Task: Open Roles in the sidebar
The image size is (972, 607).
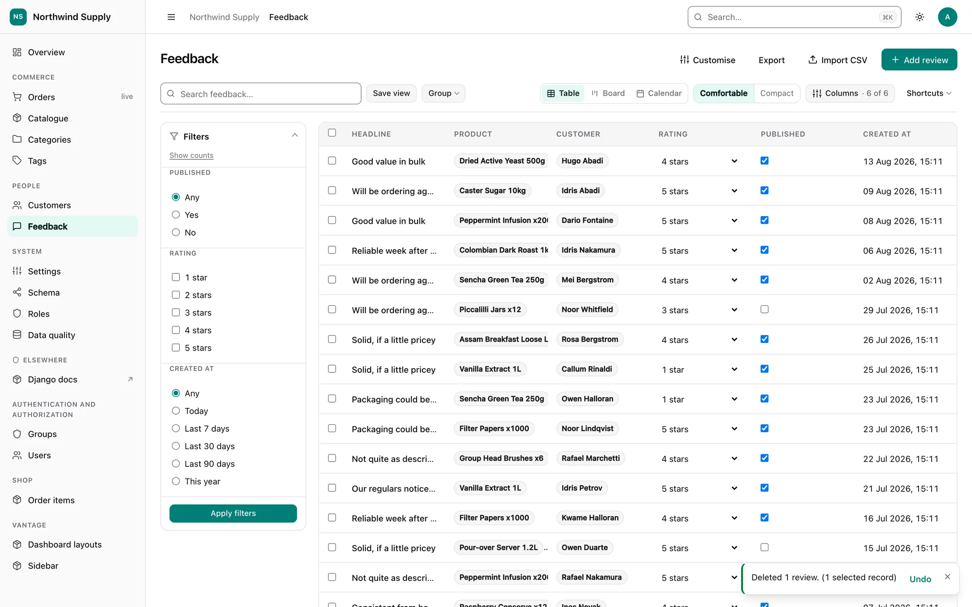Action: 72,314
